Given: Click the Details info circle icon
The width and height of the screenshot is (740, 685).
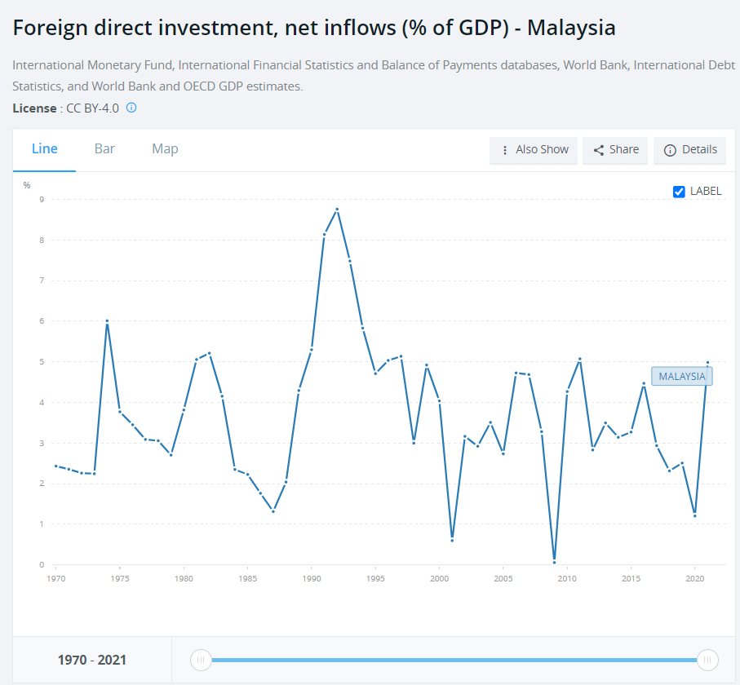Looking at the screenshot, I should tap(670, 150).
